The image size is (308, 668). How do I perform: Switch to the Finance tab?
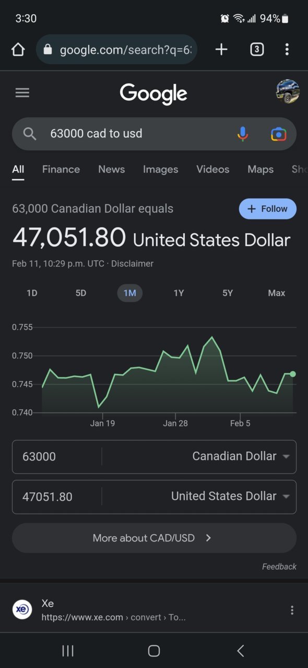click(x=61, y=169)
